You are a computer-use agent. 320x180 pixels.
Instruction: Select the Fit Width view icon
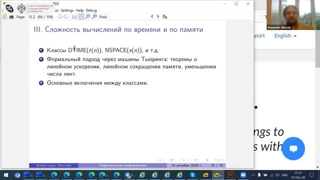pyautogui.click(x=74, y=16)
